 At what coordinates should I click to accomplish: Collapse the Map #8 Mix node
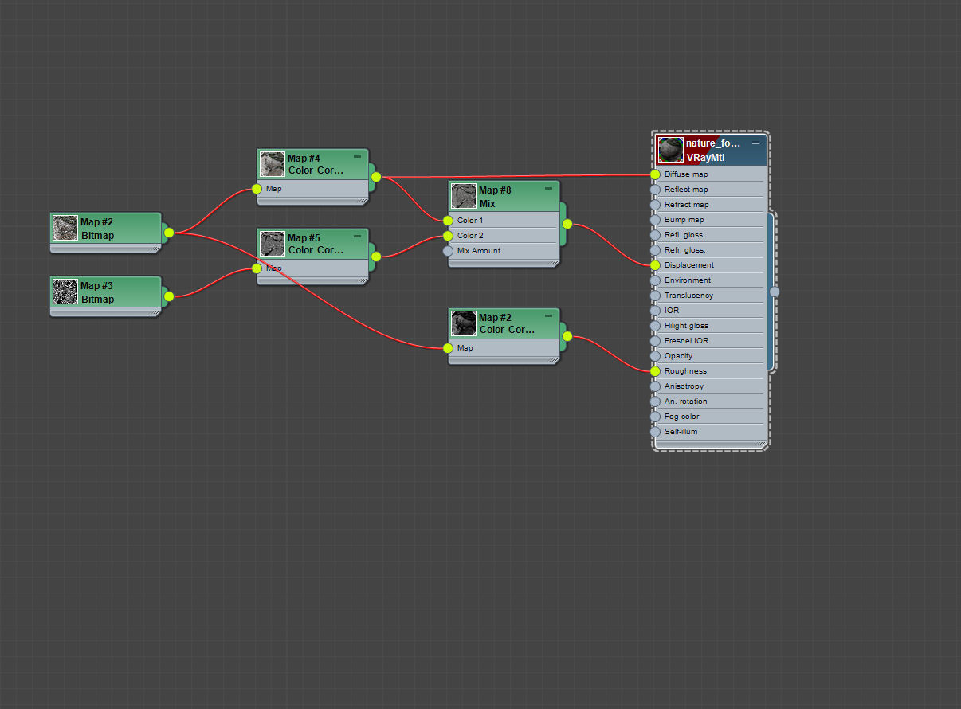point(548,189)
